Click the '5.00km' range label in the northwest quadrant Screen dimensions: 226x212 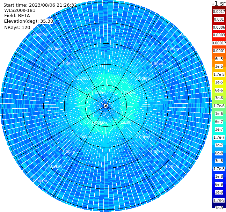(x=40, y=34)
